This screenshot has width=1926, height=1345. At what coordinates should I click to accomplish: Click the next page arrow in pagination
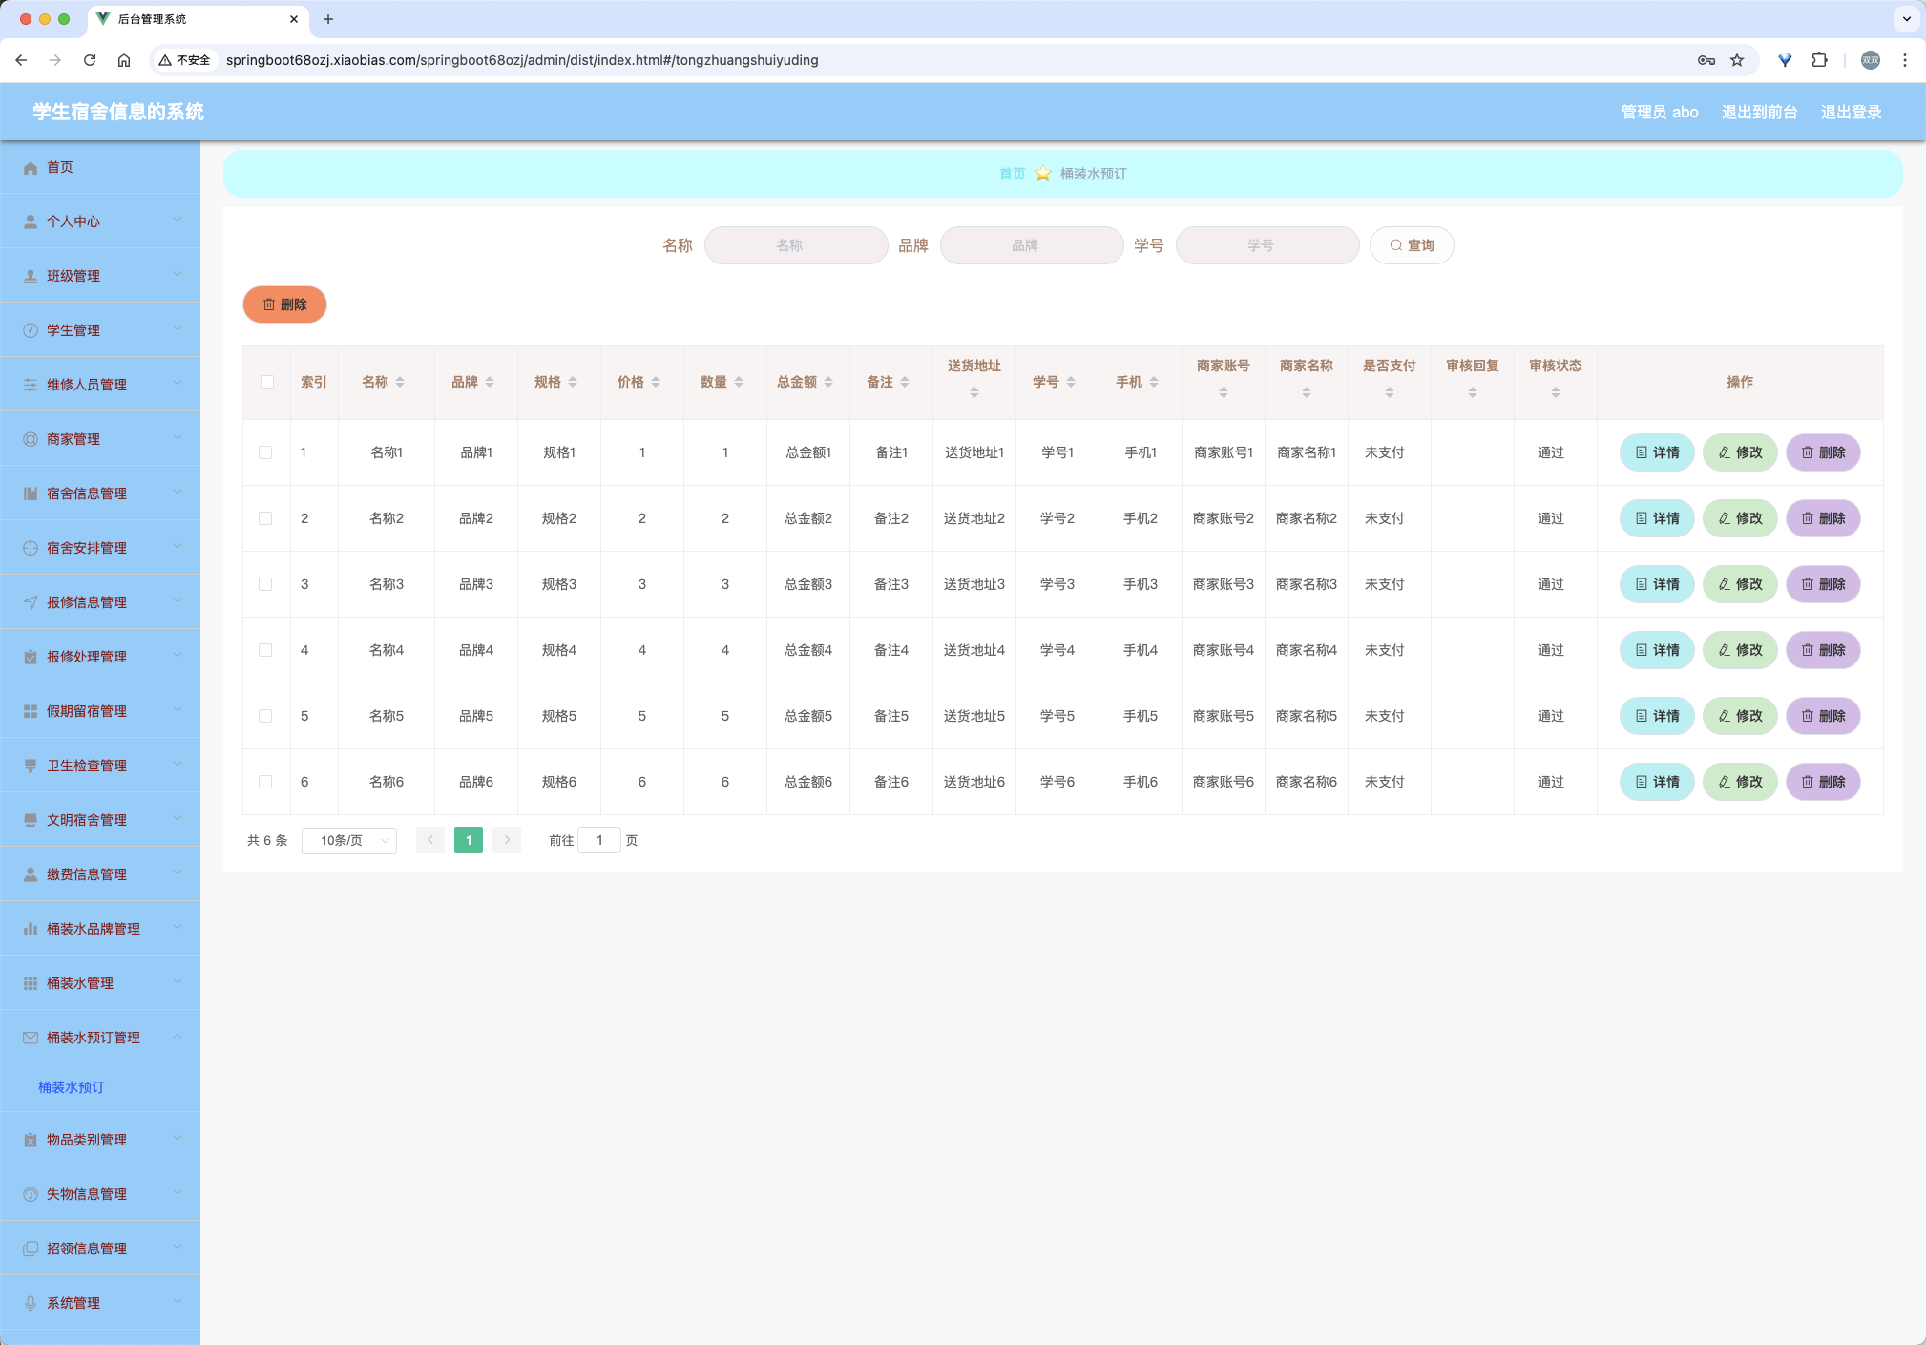(507, 840)
